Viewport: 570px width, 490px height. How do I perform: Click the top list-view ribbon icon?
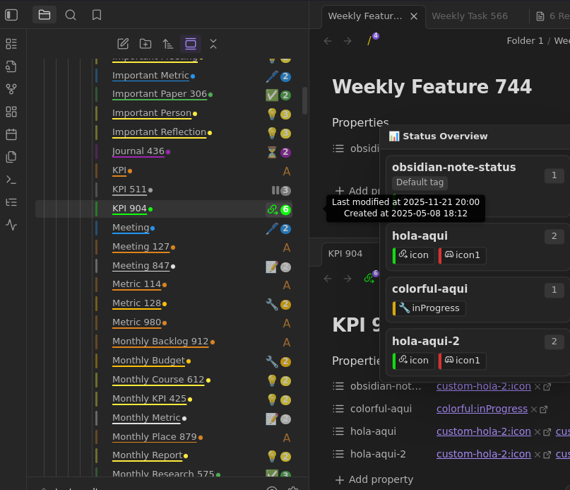(x=11, y=44)
